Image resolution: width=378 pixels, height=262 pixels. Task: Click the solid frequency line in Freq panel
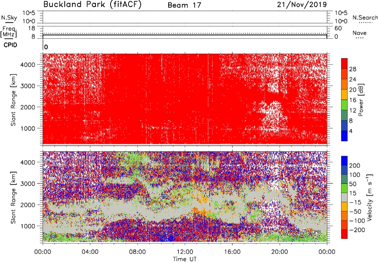[x=185, y=35]
